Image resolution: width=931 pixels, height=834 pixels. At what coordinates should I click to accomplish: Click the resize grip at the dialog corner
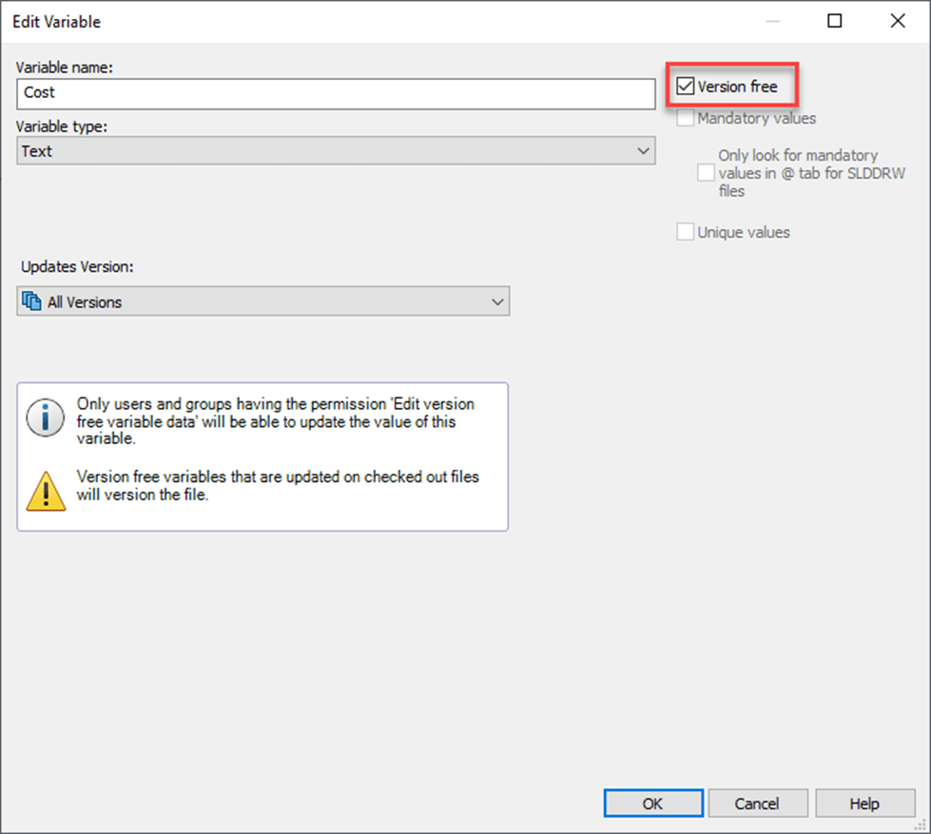point(921,824)
